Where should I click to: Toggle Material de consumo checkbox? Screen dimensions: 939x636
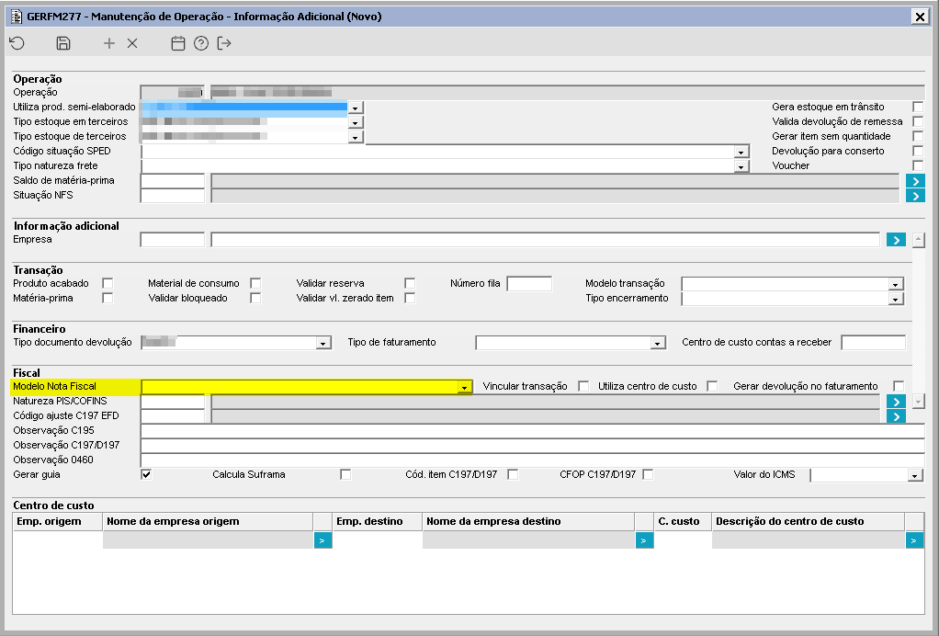(255, 283)
